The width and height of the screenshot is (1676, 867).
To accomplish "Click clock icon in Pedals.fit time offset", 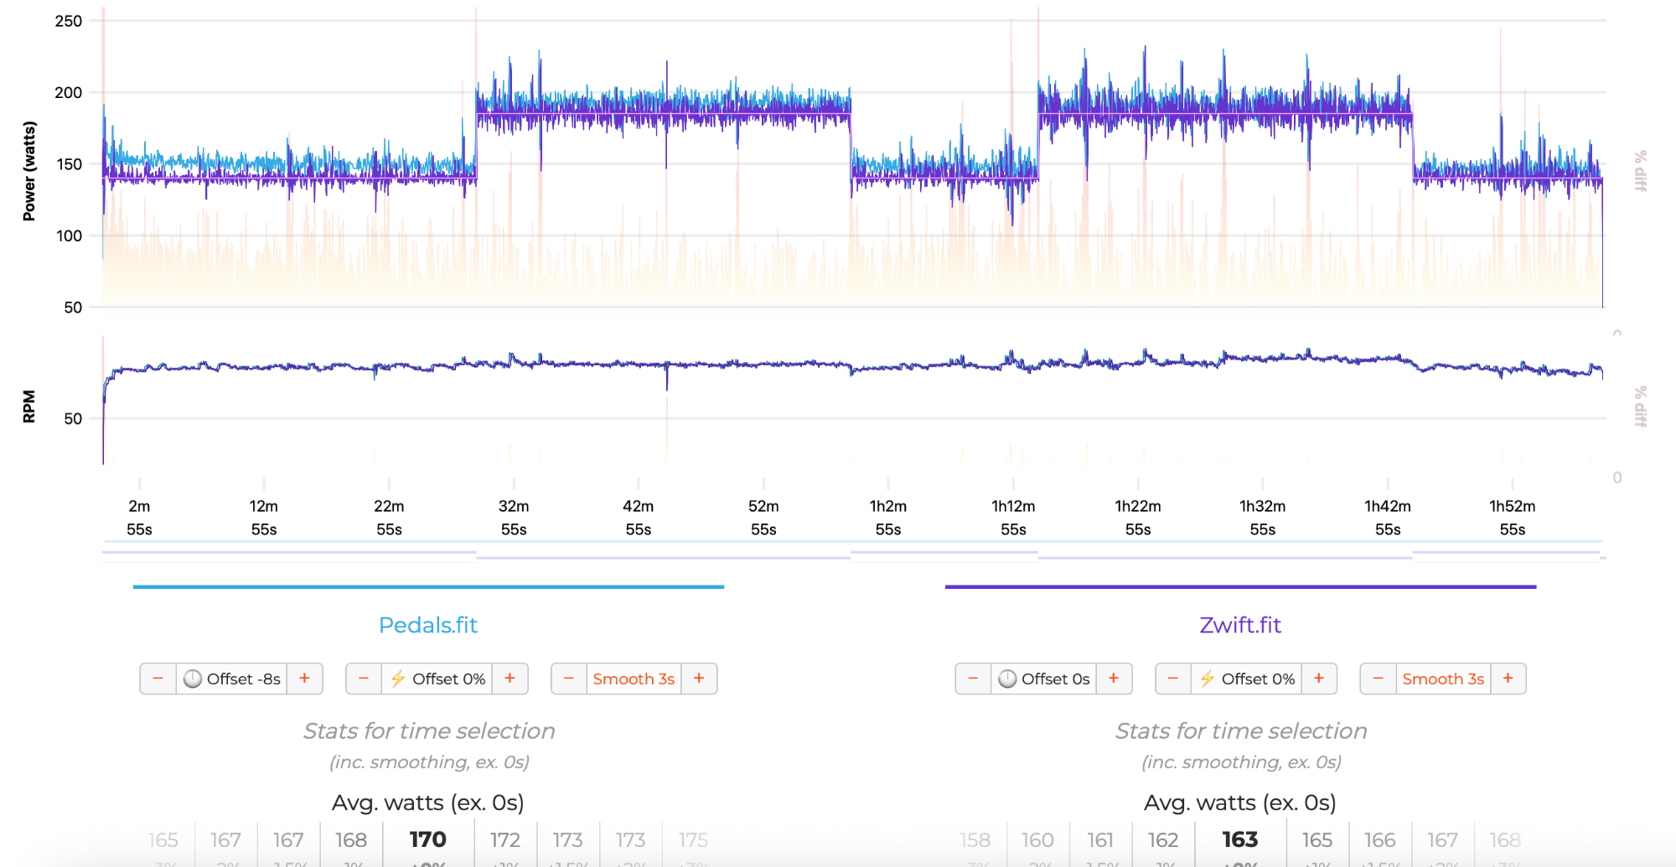I will [193, 679].
